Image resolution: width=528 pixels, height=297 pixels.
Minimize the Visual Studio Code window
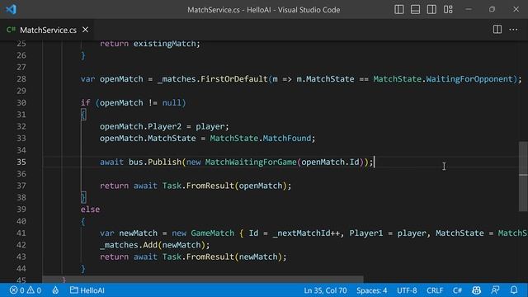pos(469,9)
